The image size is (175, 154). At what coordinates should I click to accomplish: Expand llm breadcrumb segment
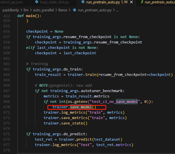tap(26, 10)
